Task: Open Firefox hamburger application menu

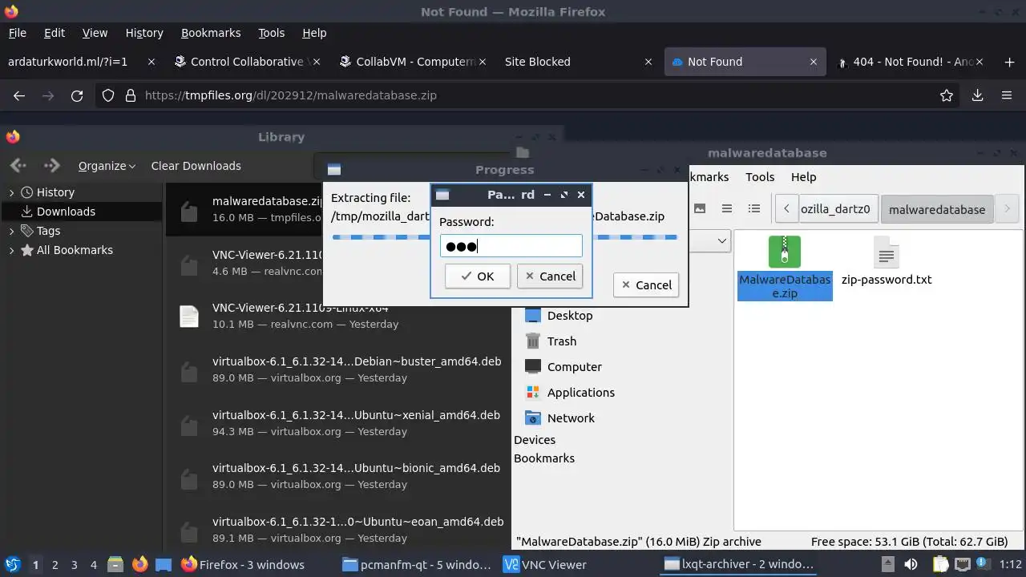Action: pyautogui.click(x=1007, y=95)
